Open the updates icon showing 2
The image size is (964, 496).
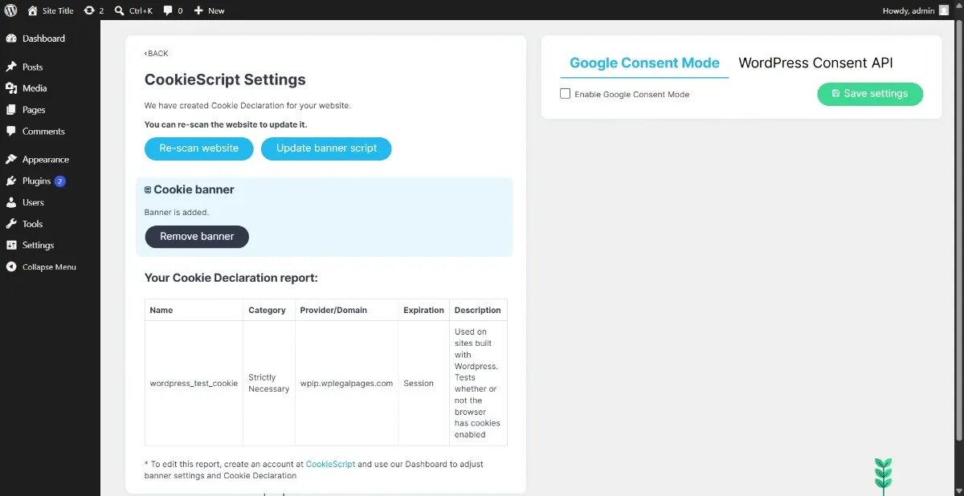[x=89, y=10]
